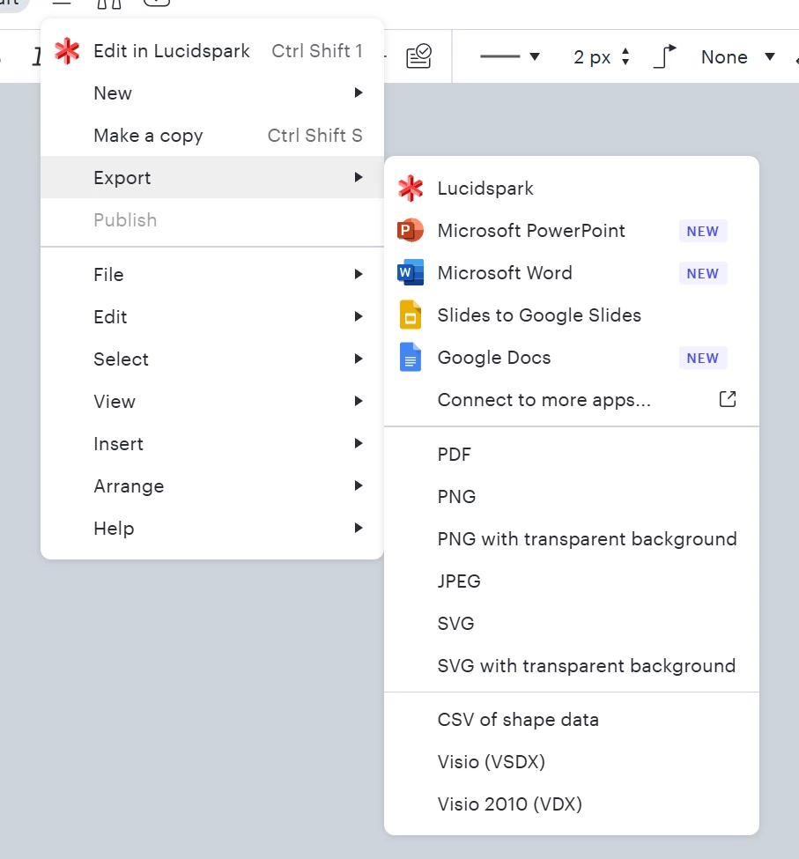Export as PNG
This screenshot has width=799, height=859.
coord(571,496)
